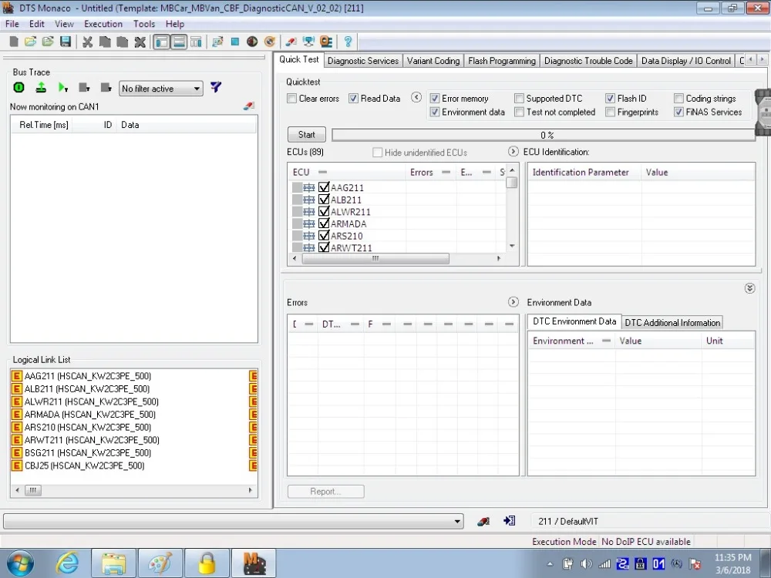Uncheck the Flash ID option
Screen dimensions: 771x578
(x=611, y=99)
